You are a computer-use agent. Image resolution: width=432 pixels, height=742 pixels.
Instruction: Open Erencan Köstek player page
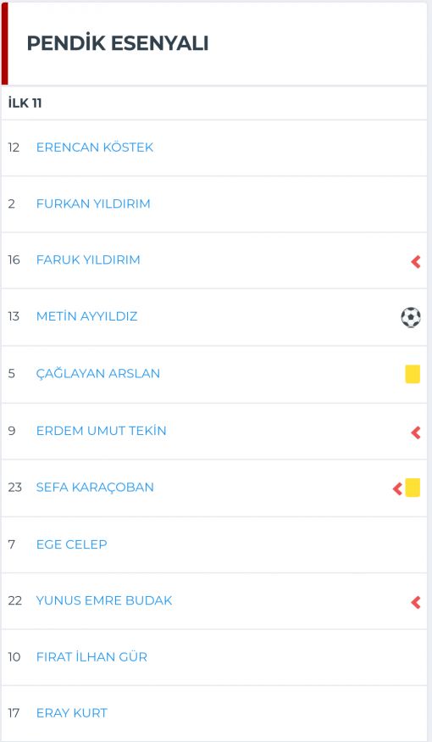click(95, 148)
